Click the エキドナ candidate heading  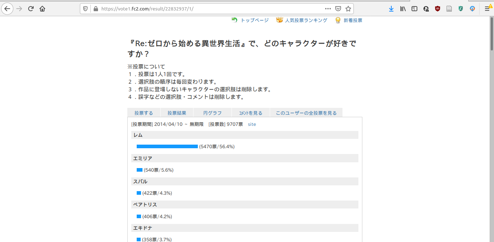point(244,228)
